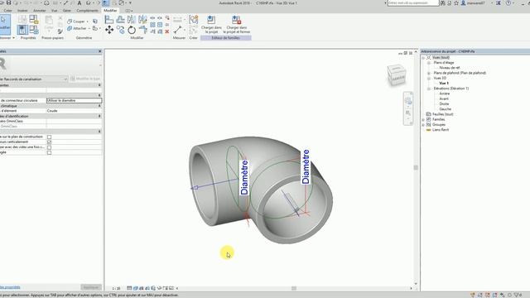
Task: Click the Modifier le type button
Action: (x=85, y=79)
